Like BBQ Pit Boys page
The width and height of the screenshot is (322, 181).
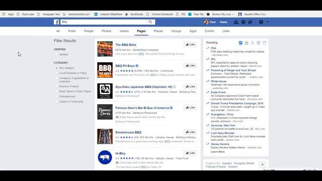click(190, 65)
